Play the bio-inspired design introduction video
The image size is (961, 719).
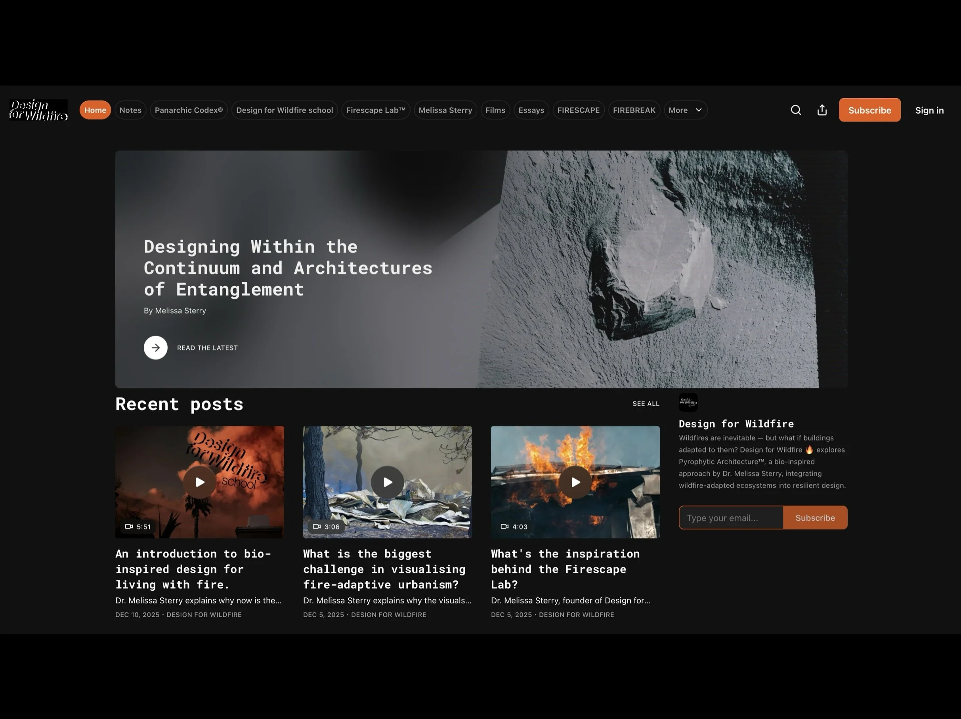tap(199, 482)
